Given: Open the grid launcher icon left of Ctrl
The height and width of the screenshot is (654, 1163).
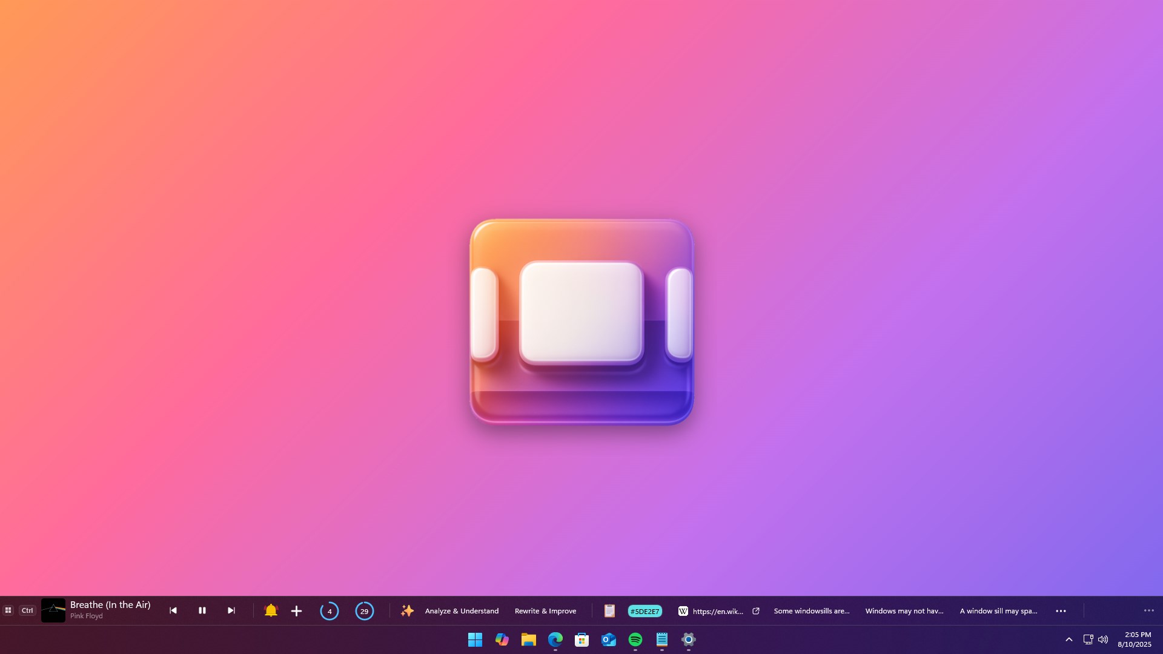Looking at the screenshot, I should (8, 610).
